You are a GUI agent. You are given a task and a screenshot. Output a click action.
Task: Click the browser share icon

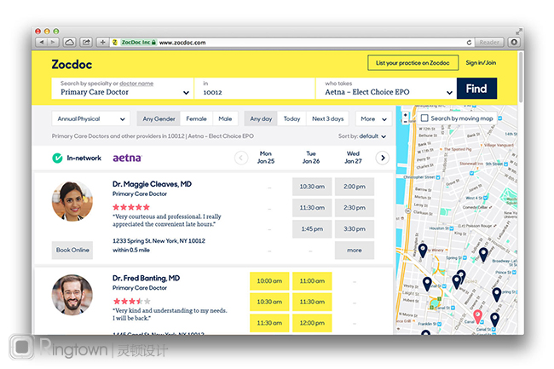[86, 43]
